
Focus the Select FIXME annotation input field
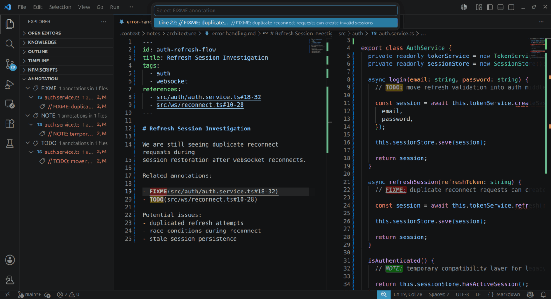click(275, 11)
